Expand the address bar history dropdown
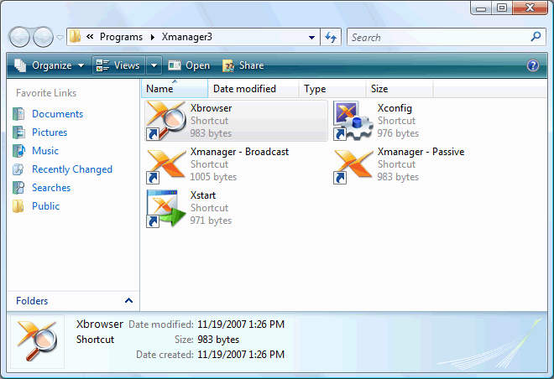Viewport: 554px width, 379px height. pos(311,37)
